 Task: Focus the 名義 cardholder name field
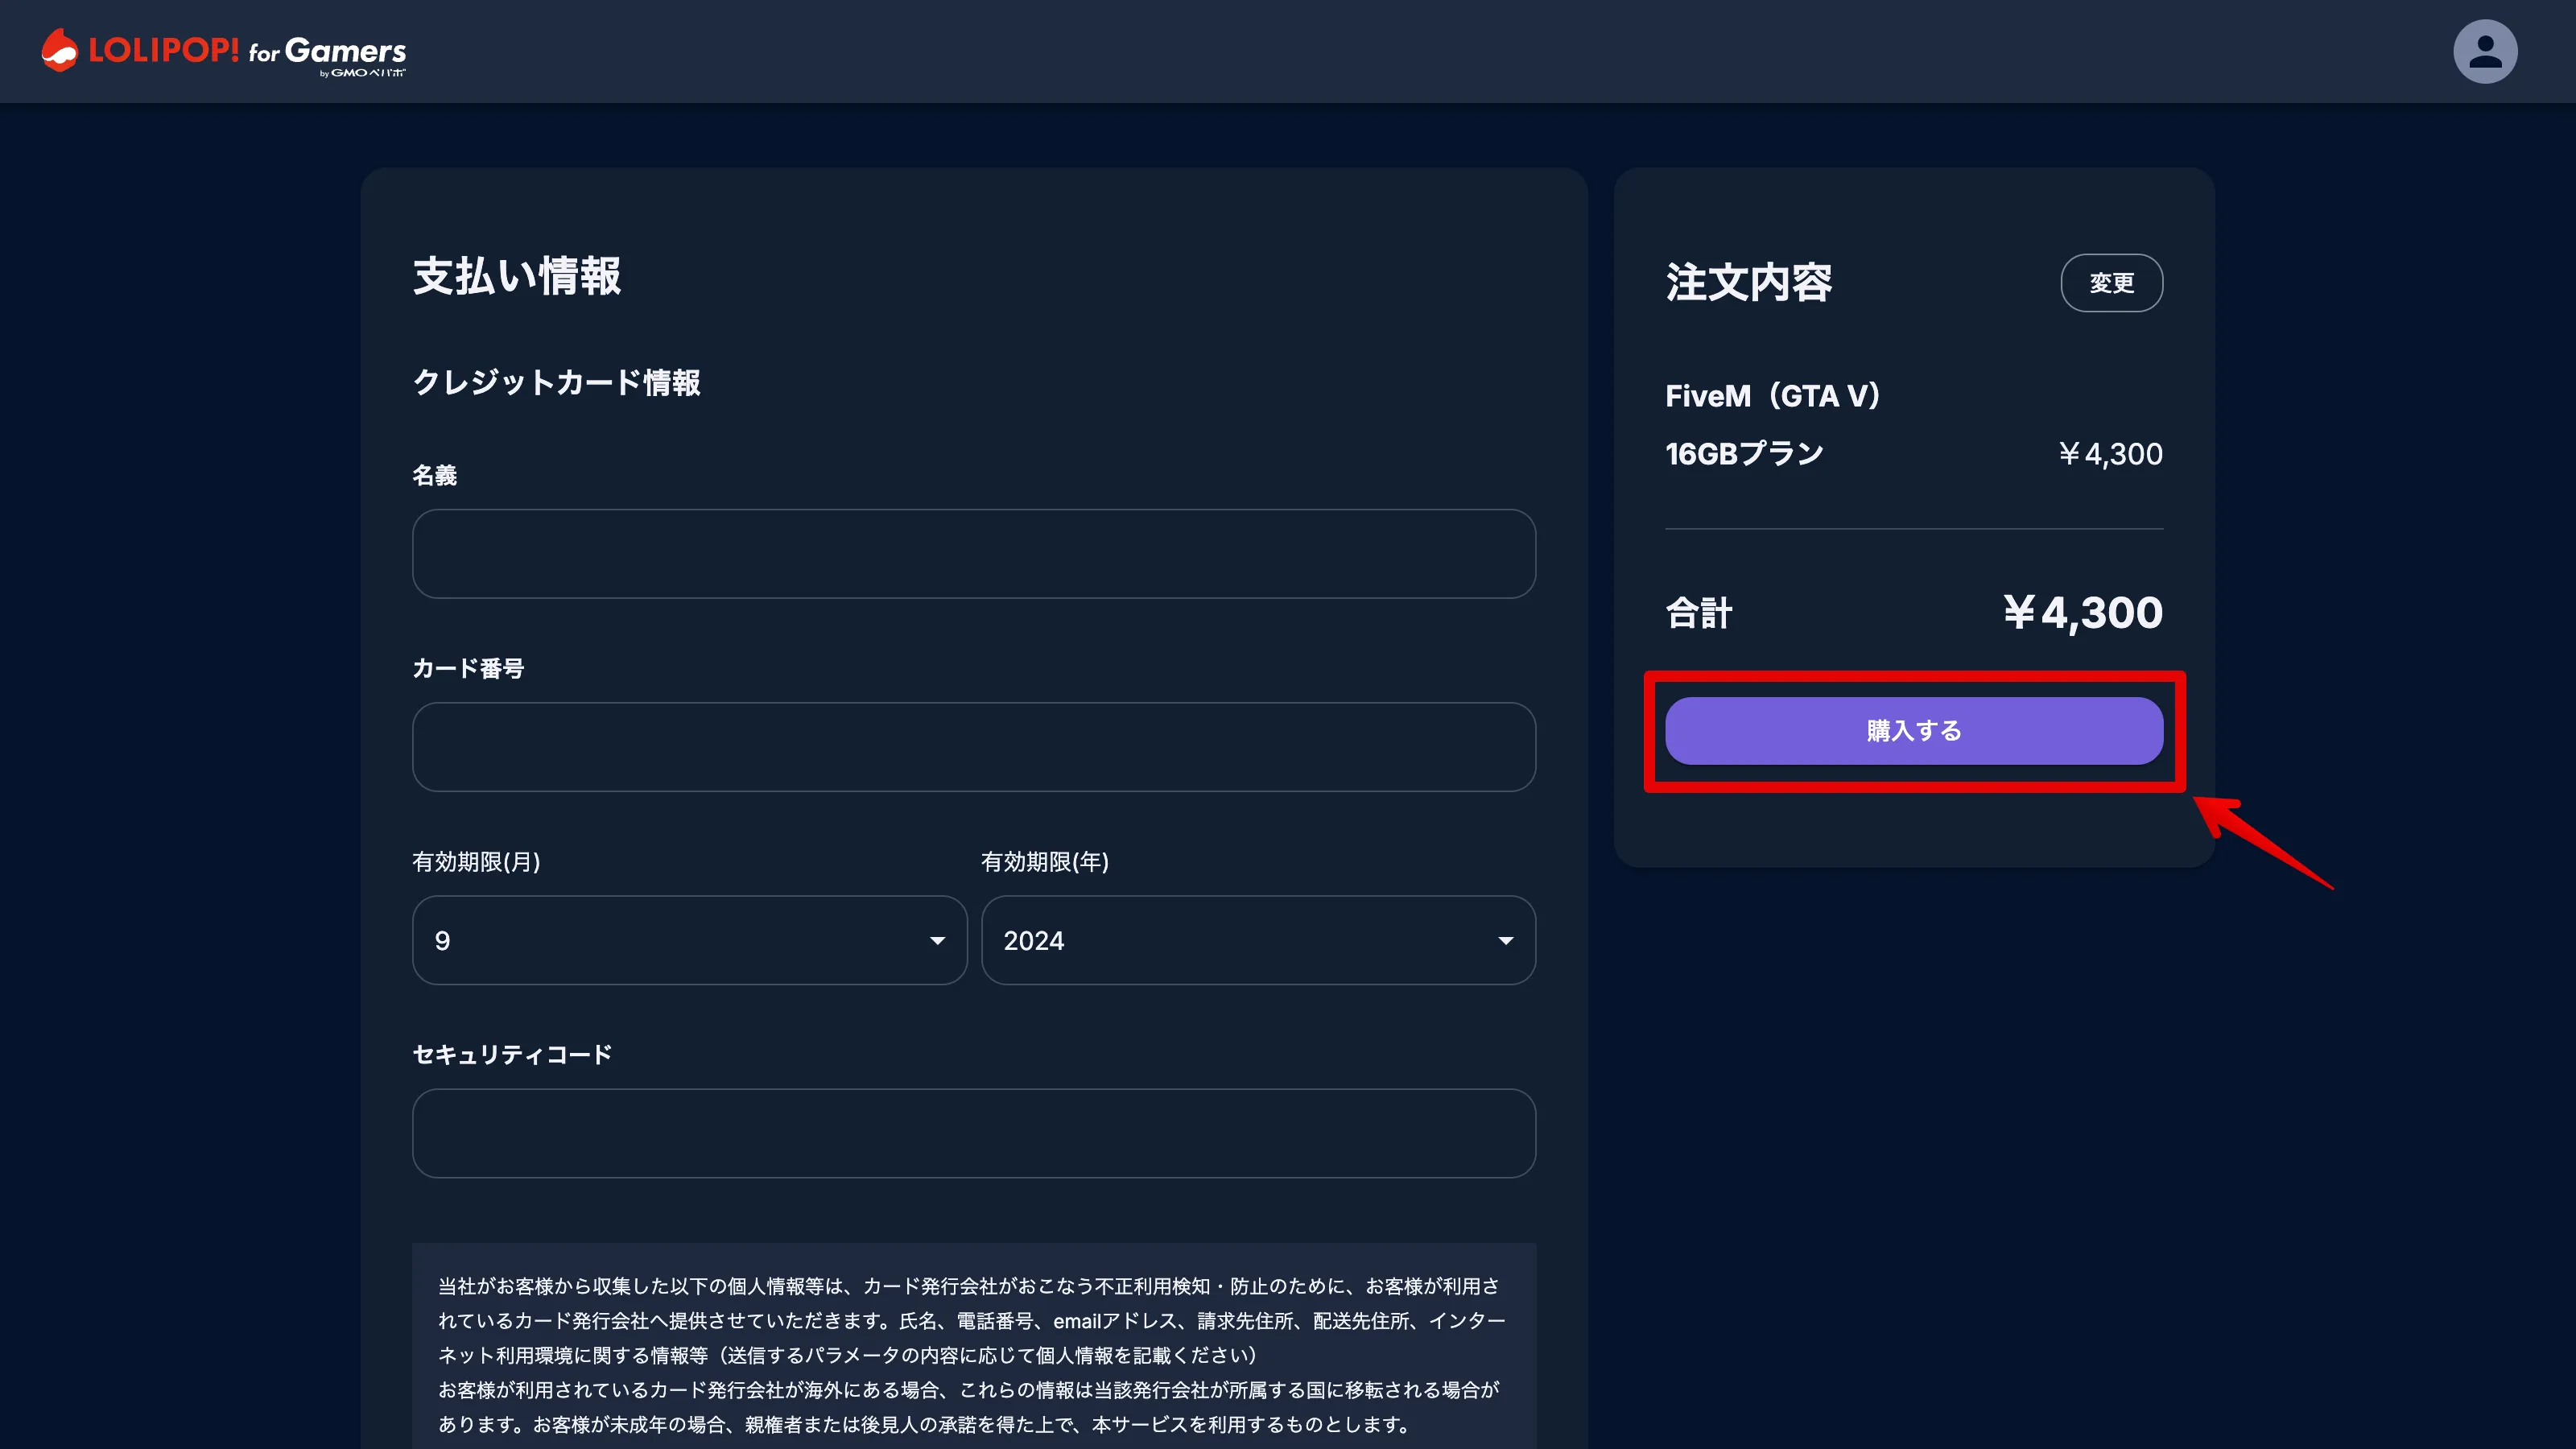click(x=973, y=554)
